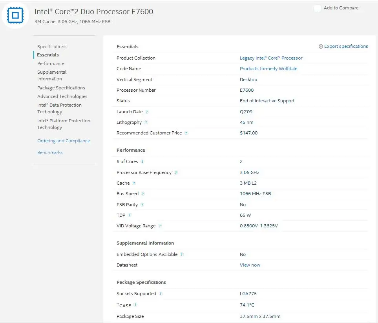This screenshot has width=378, height=323.
Task: Click the export download icon
Action: click(x=321, y=47)
